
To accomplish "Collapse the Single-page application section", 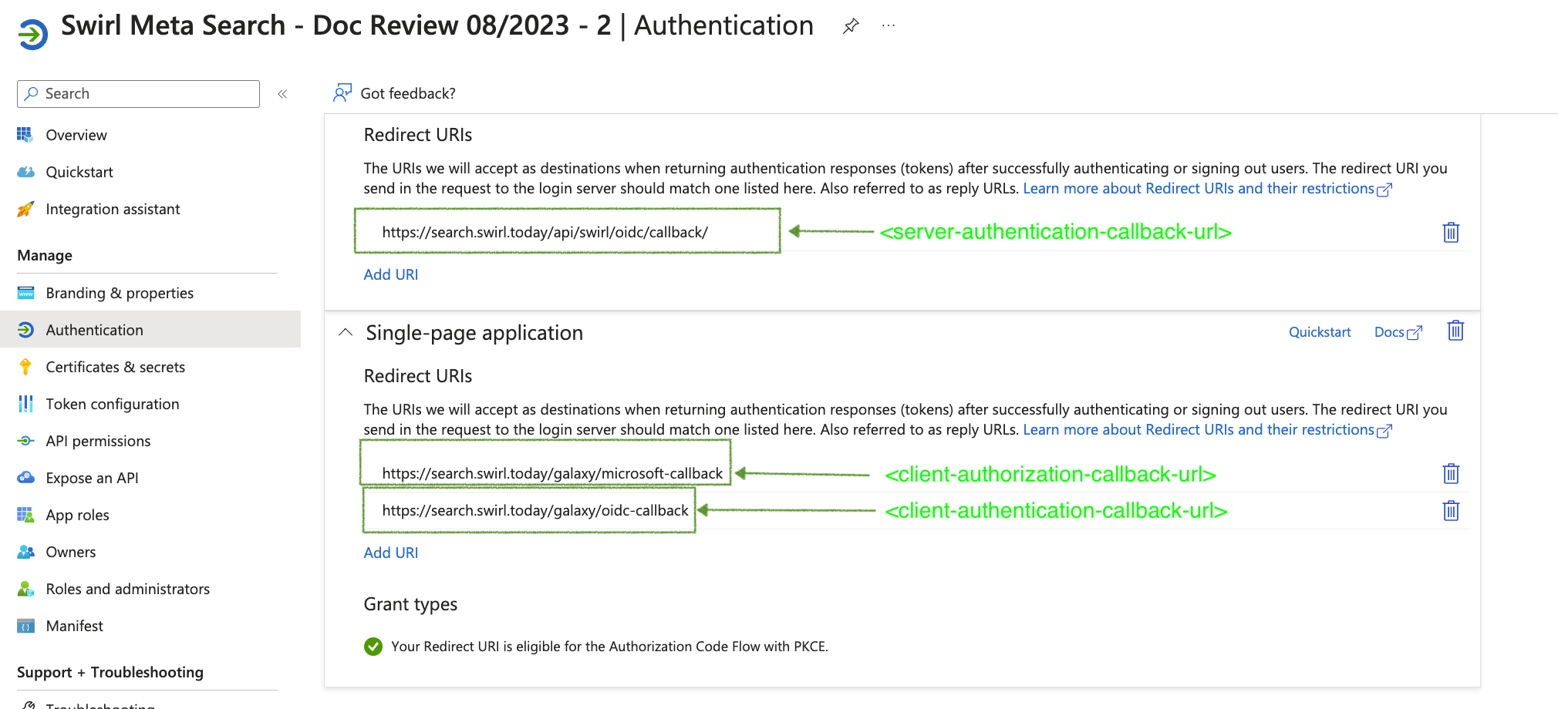I will coord(346,332).
